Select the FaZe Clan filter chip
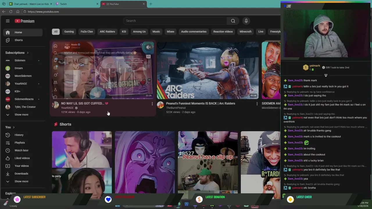This screenshot has height=209, width=372. pos(87,32)
